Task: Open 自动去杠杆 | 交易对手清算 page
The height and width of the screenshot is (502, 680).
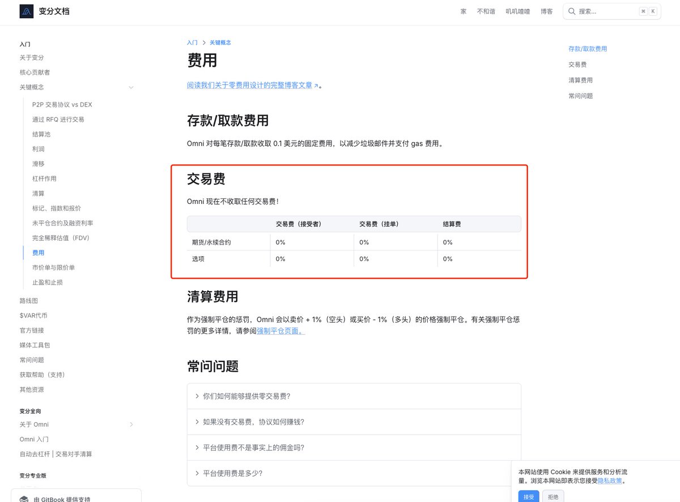Action: click(x=56, y=454)
